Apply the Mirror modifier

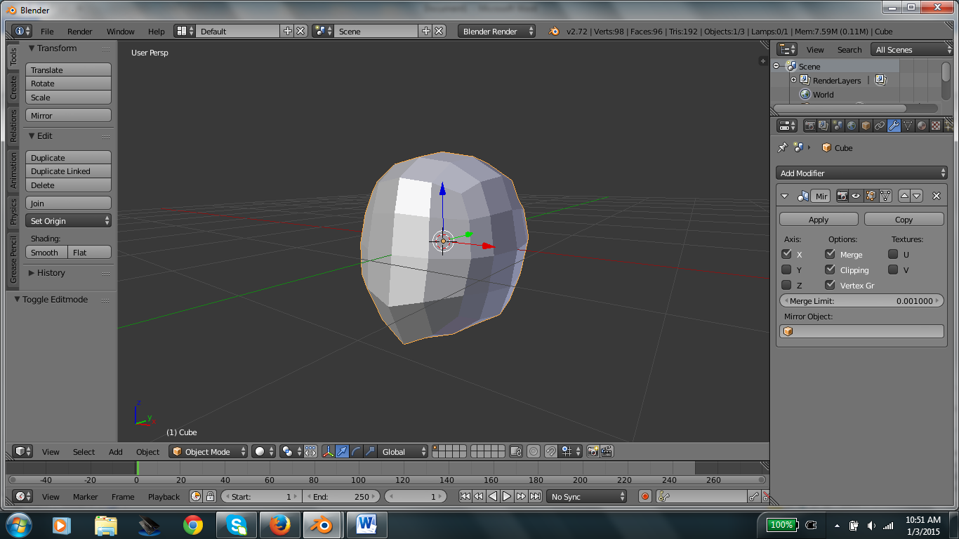[818, 219]
